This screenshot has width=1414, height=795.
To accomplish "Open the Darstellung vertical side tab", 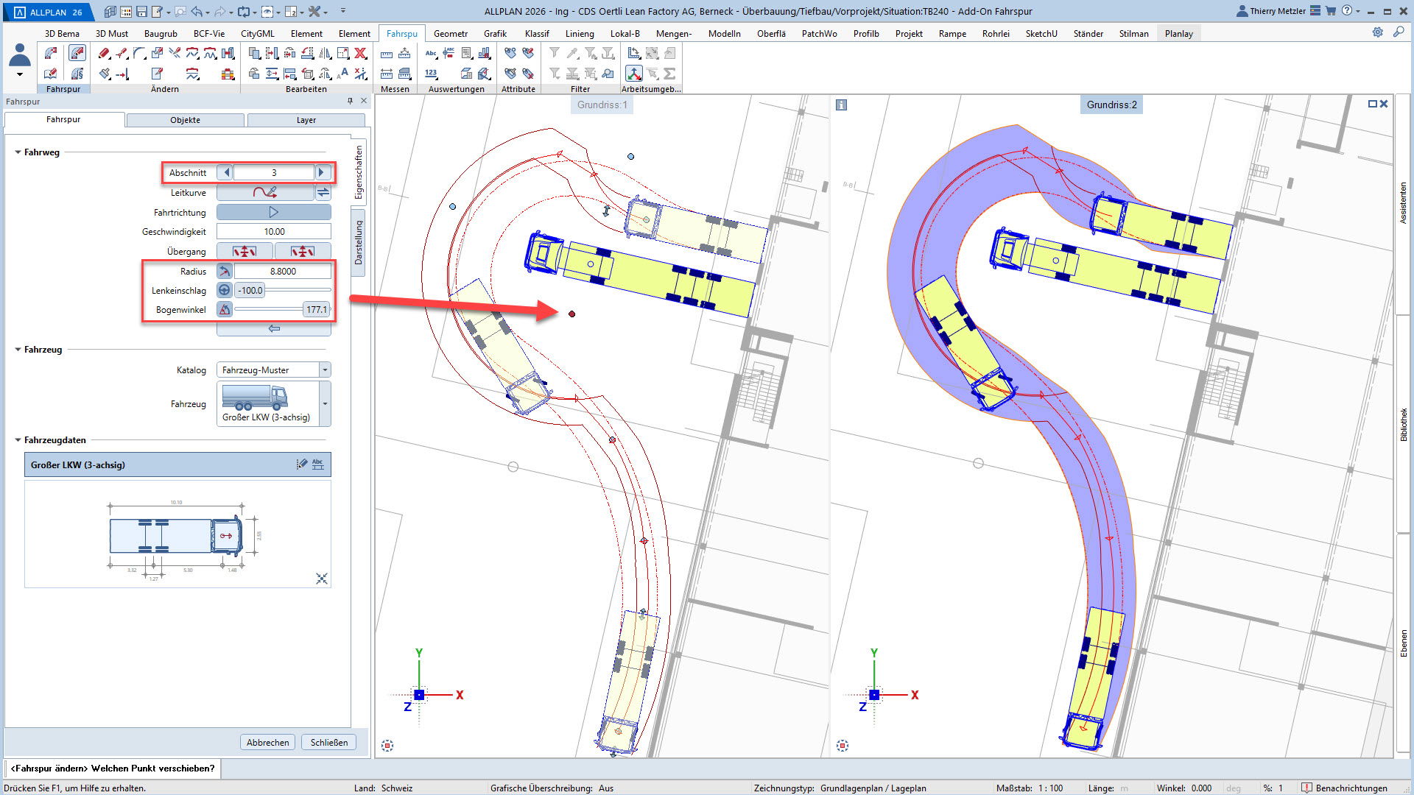I will coord(359,243).
